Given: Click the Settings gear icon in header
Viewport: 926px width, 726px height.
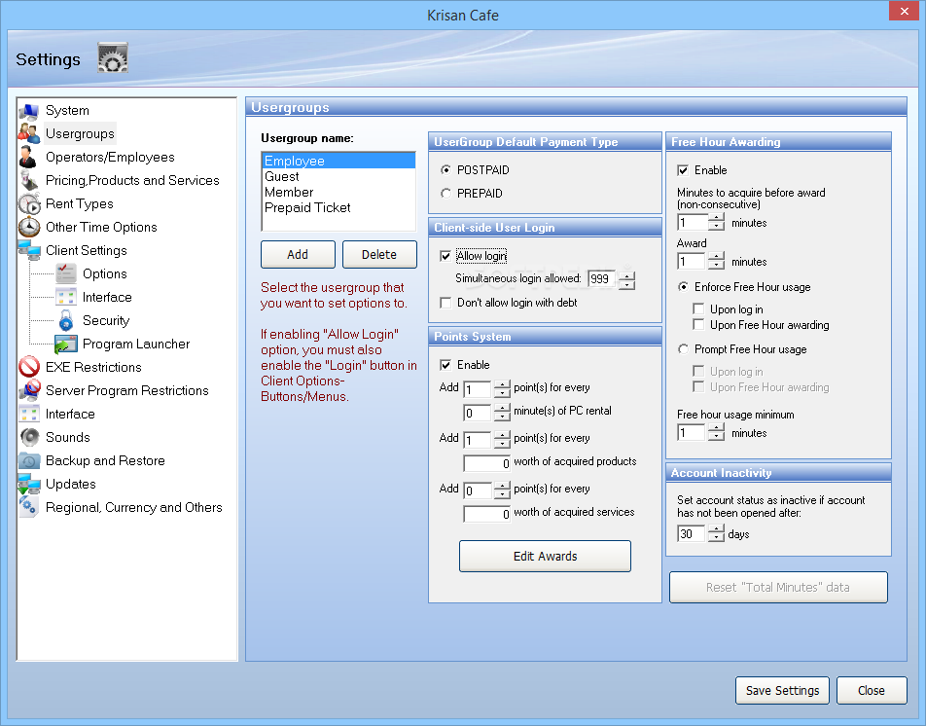Looking at the screenshot, I should point(113,57).
